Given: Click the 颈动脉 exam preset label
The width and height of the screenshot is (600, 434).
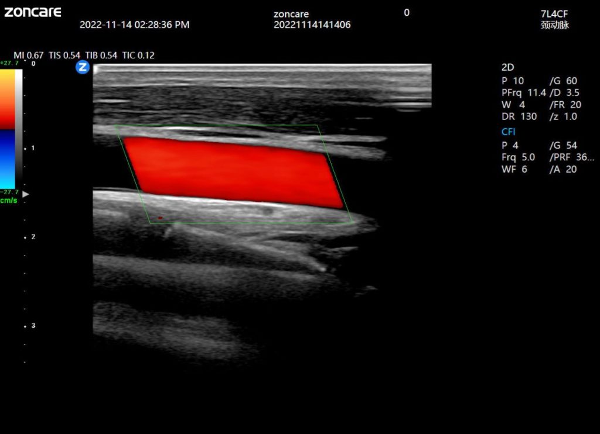Looking at the screenshot, I should pos(554,25).
